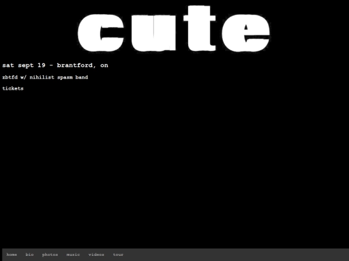Click the 'zbtfd w/ nihilist spasm band' text

tap(45, 77)
